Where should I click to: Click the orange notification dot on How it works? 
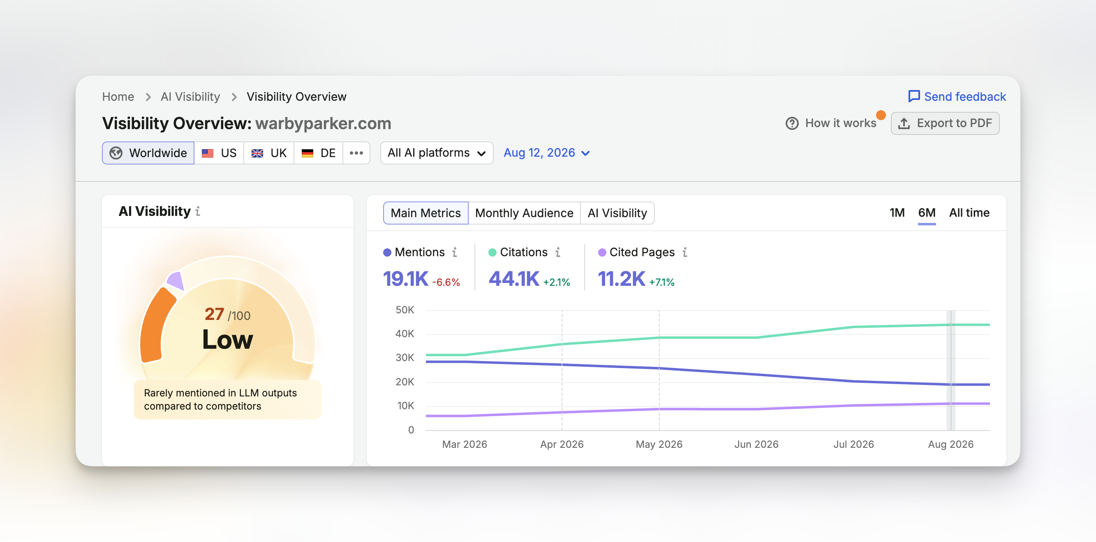click(x=881, y=115)
